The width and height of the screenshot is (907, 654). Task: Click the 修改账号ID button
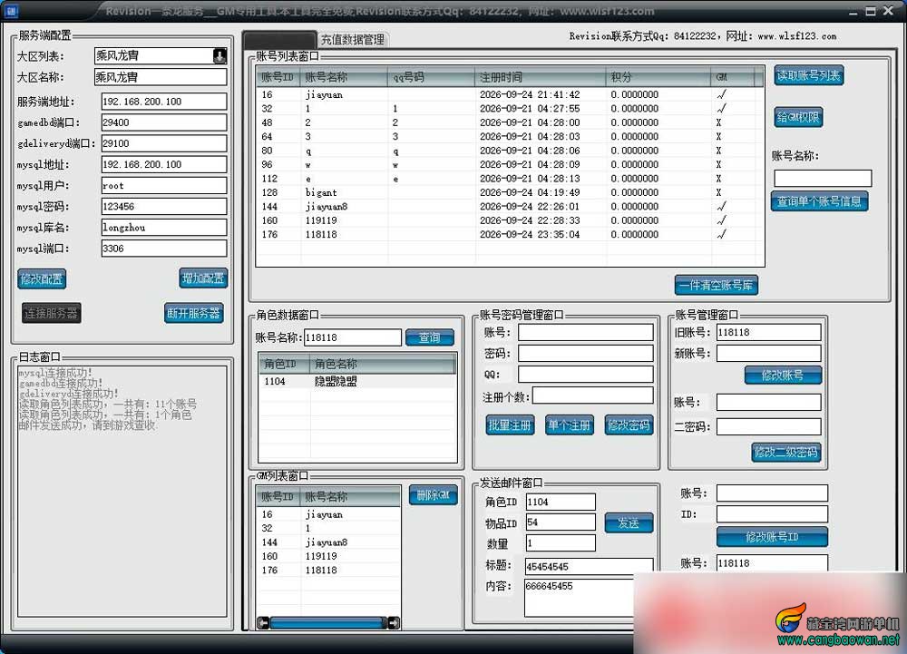point(772,537)
